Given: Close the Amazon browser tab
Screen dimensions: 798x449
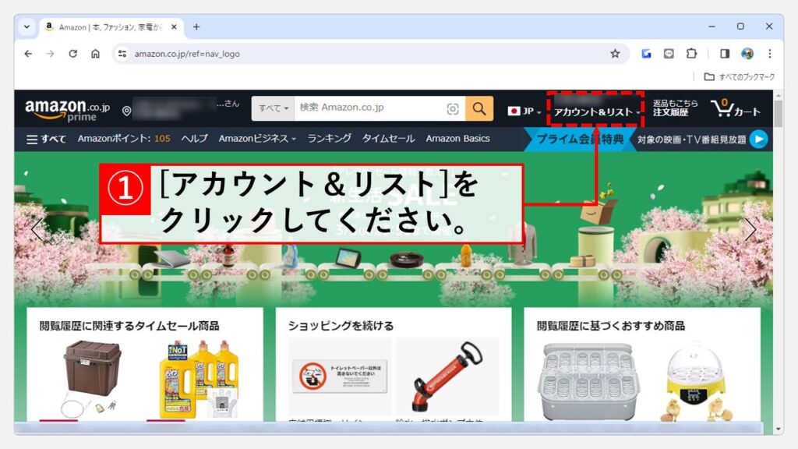Looking at the screenshot, I should (x=174, y=27).
